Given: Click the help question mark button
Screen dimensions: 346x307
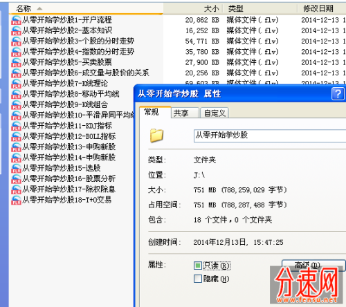Looking at the screenshot, I should click(x=338, y=94).
